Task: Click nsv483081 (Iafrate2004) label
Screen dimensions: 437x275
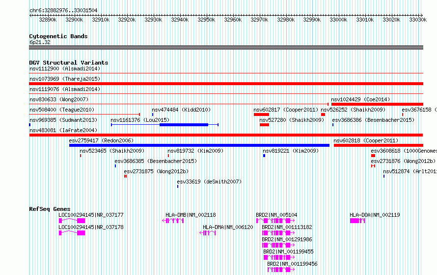Action: [63, 130]
